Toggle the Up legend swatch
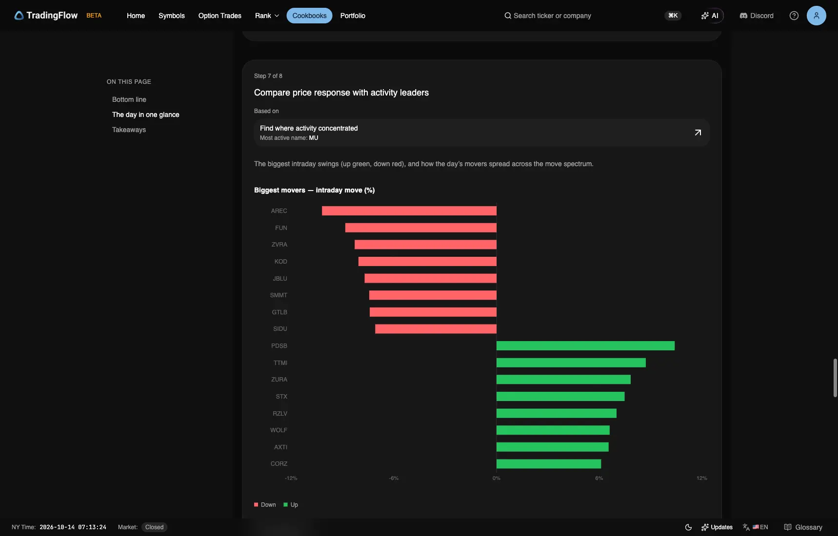This screenshot has height=536, width=838. [x=286, y=505]
